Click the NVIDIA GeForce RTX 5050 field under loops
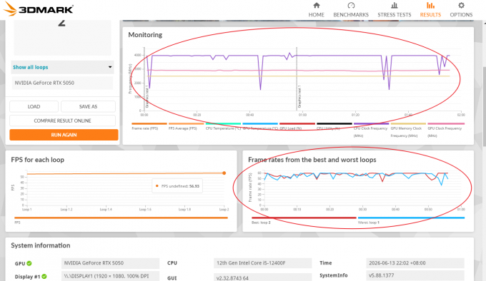Screen dimensions: 486x281 [62, 83]
